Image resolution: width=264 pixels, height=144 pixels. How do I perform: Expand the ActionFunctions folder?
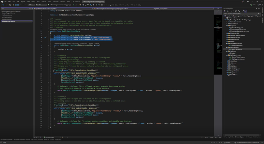pyautogui.click(x=226, y=34)
